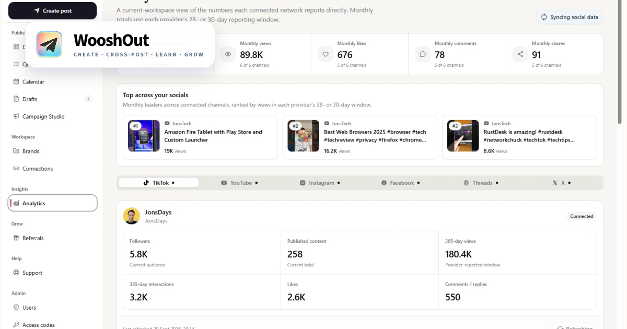This screenshot has width=627, height=329.
Task: Click the '5.8K' Followers value
Action: 138,254
